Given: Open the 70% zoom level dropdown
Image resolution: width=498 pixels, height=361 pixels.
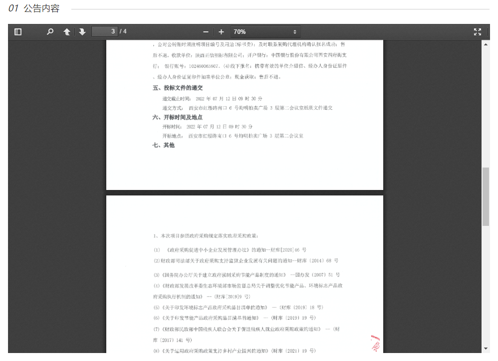Looking at the screenshot, I should point(265,32).
